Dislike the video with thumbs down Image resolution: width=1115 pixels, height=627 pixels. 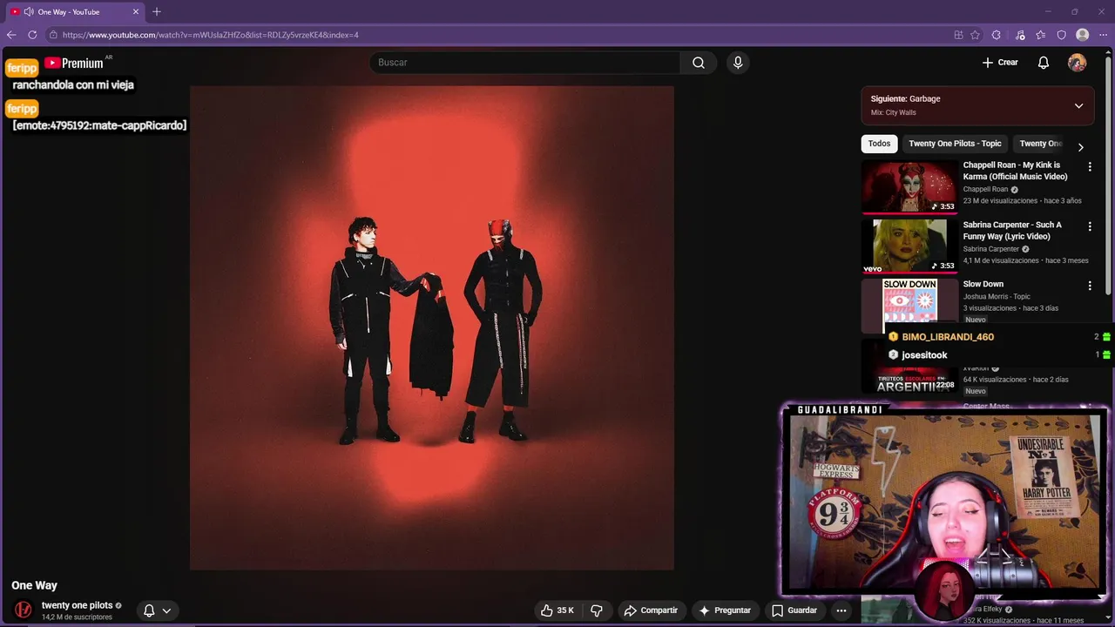coord(597,610)
